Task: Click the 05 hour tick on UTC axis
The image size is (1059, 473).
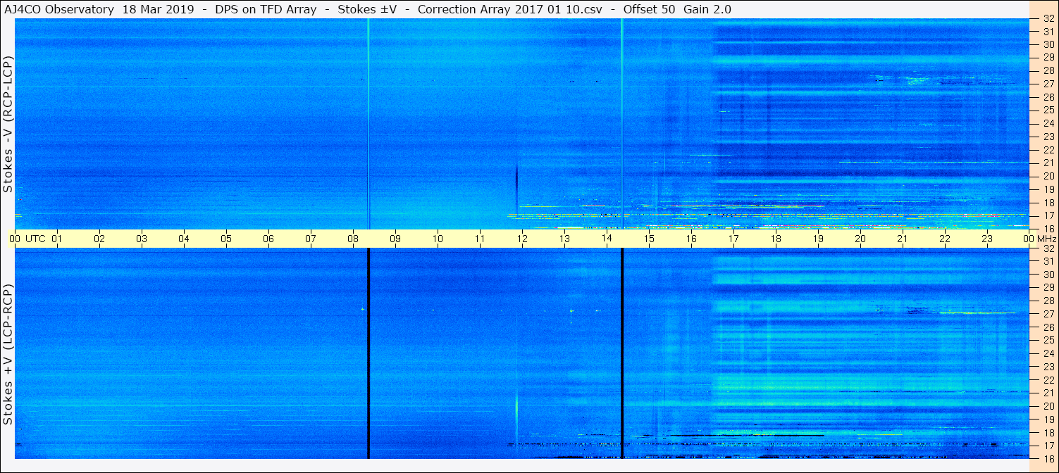Action: tap(226, 239)
